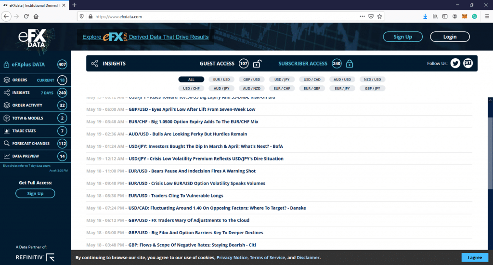Open page actions three-dots menu
The width and height of the screenshot is (493, 265).
[362, 16]
